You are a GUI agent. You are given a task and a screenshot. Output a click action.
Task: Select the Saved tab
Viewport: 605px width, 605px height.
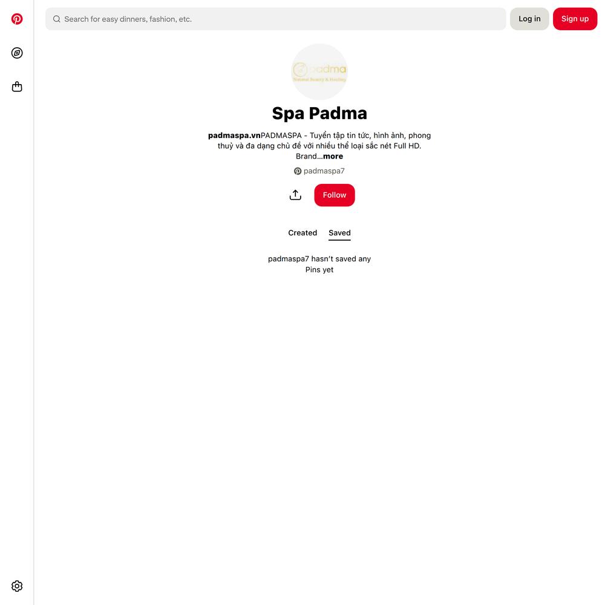coord(339,233)
